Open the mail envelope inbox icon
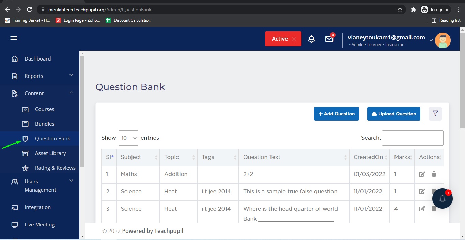 tap(329, 39)
